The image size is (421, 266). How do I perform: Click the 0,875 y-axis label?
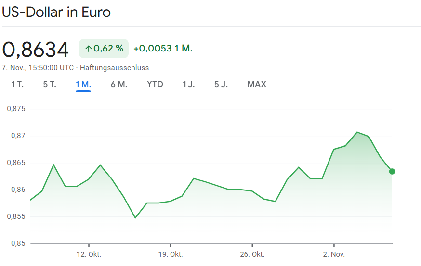pyautogui.click(x=15, y=109)
